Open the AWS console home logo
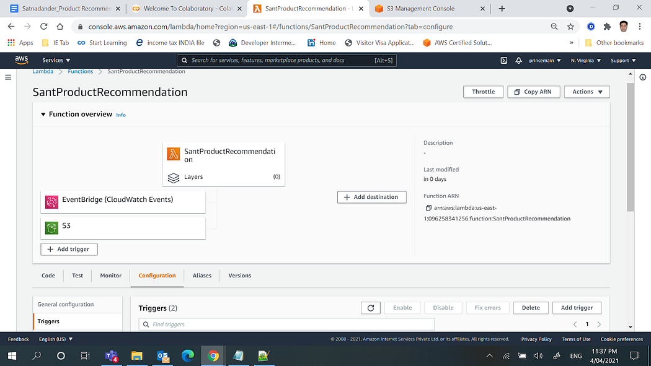This screenshot has height=366, width=651. (x=21, y=60)
